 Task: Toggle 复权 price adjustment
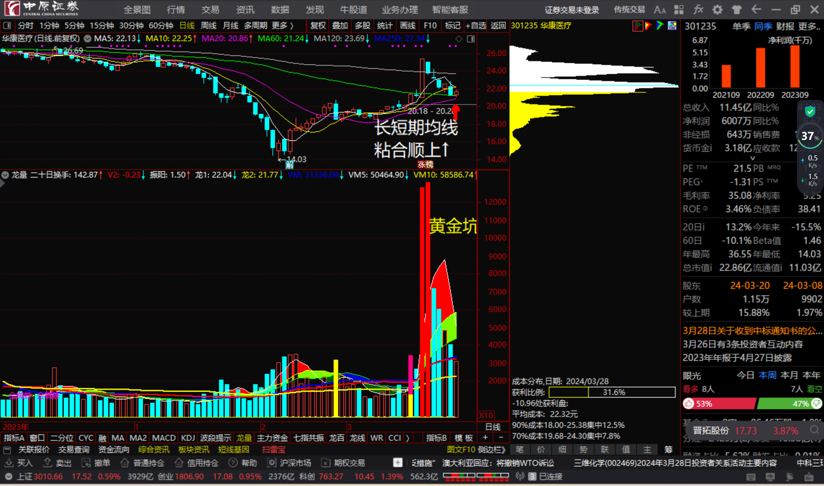point(318,26)
